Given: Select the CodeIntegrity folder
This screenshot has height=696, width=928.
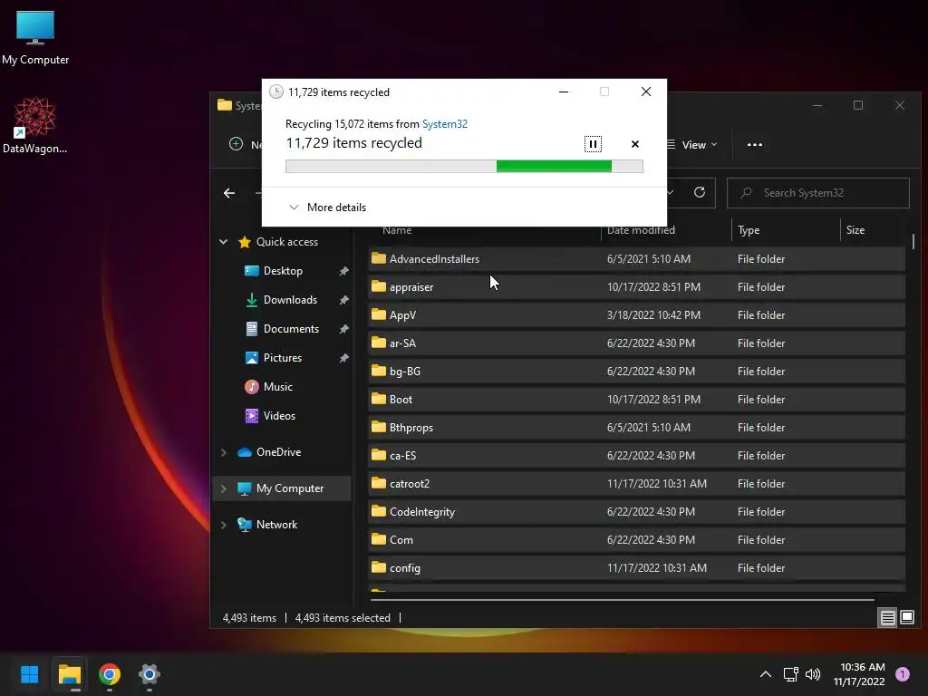Looking at the screenshot, I should click(636, 512).
